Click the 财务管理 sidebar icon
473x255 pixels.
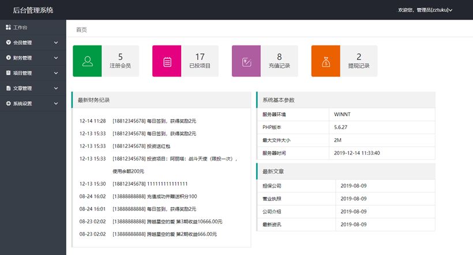click(8, 58)
